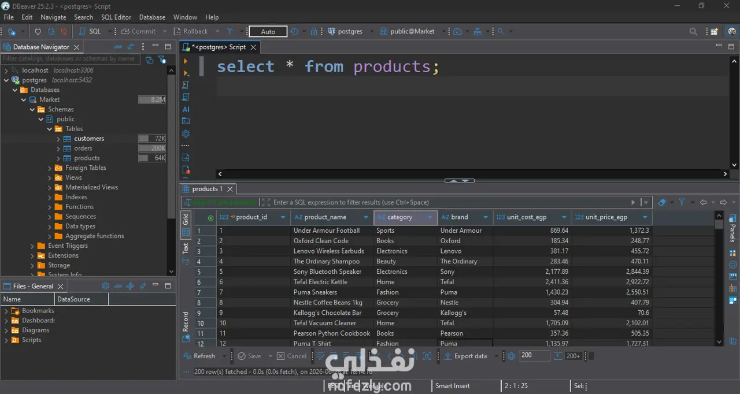This screenshot has width=740, height=394.
Task: Click the gray global search magnifier icon
Action: pyautogui.click(x=693, y=31)
